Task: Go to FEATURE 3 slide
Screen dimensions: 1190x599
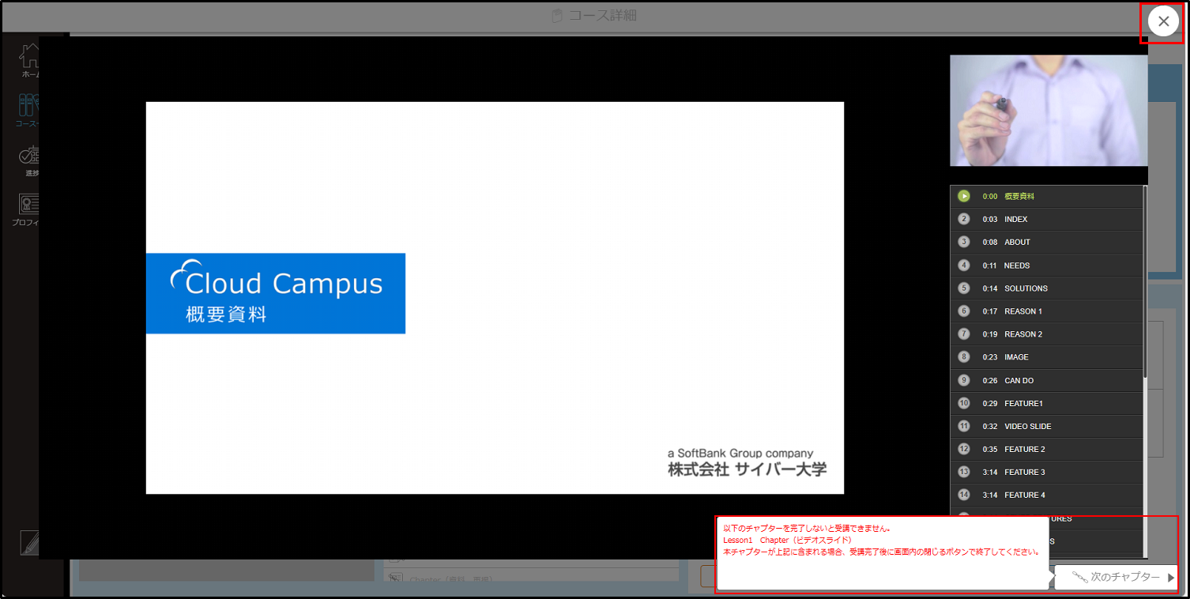Action: [1046, 472]
